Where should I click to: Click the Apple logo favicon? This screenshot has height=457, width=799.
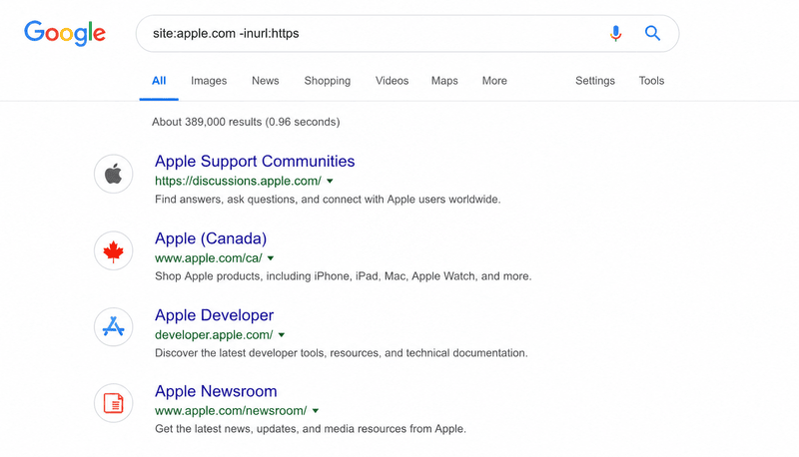click(113, 174)
